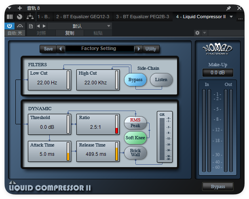249x199 pixels.
Task: Open the preset file document icon
Action: (x=31, y=26)
